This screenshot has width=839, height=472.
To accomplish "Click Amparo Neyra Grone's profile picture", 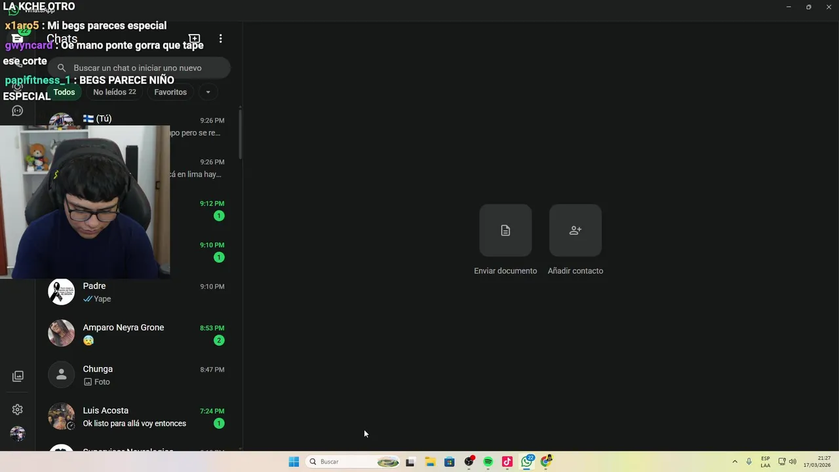I will [62, 333].
